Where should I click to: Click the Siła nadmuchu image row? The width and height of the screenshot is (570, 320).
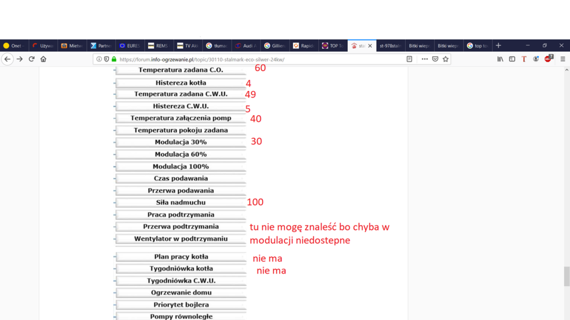181,202
